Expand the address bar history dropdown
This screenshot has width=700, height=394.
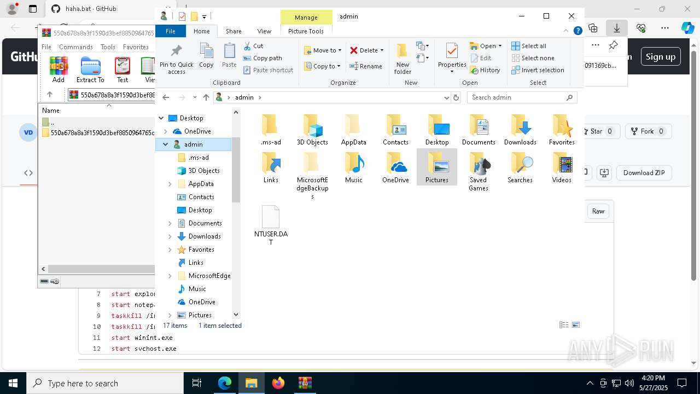(x=447, y=97)
